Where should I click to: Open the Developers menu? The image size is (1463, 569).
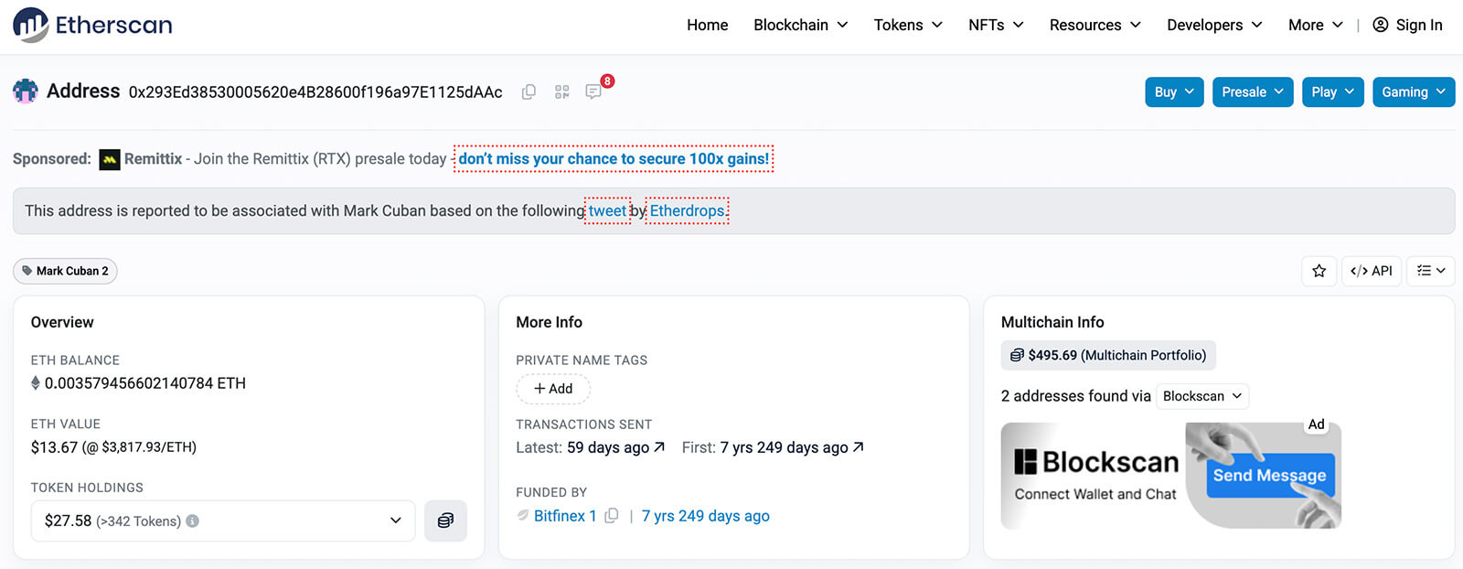click(1213, 25)
